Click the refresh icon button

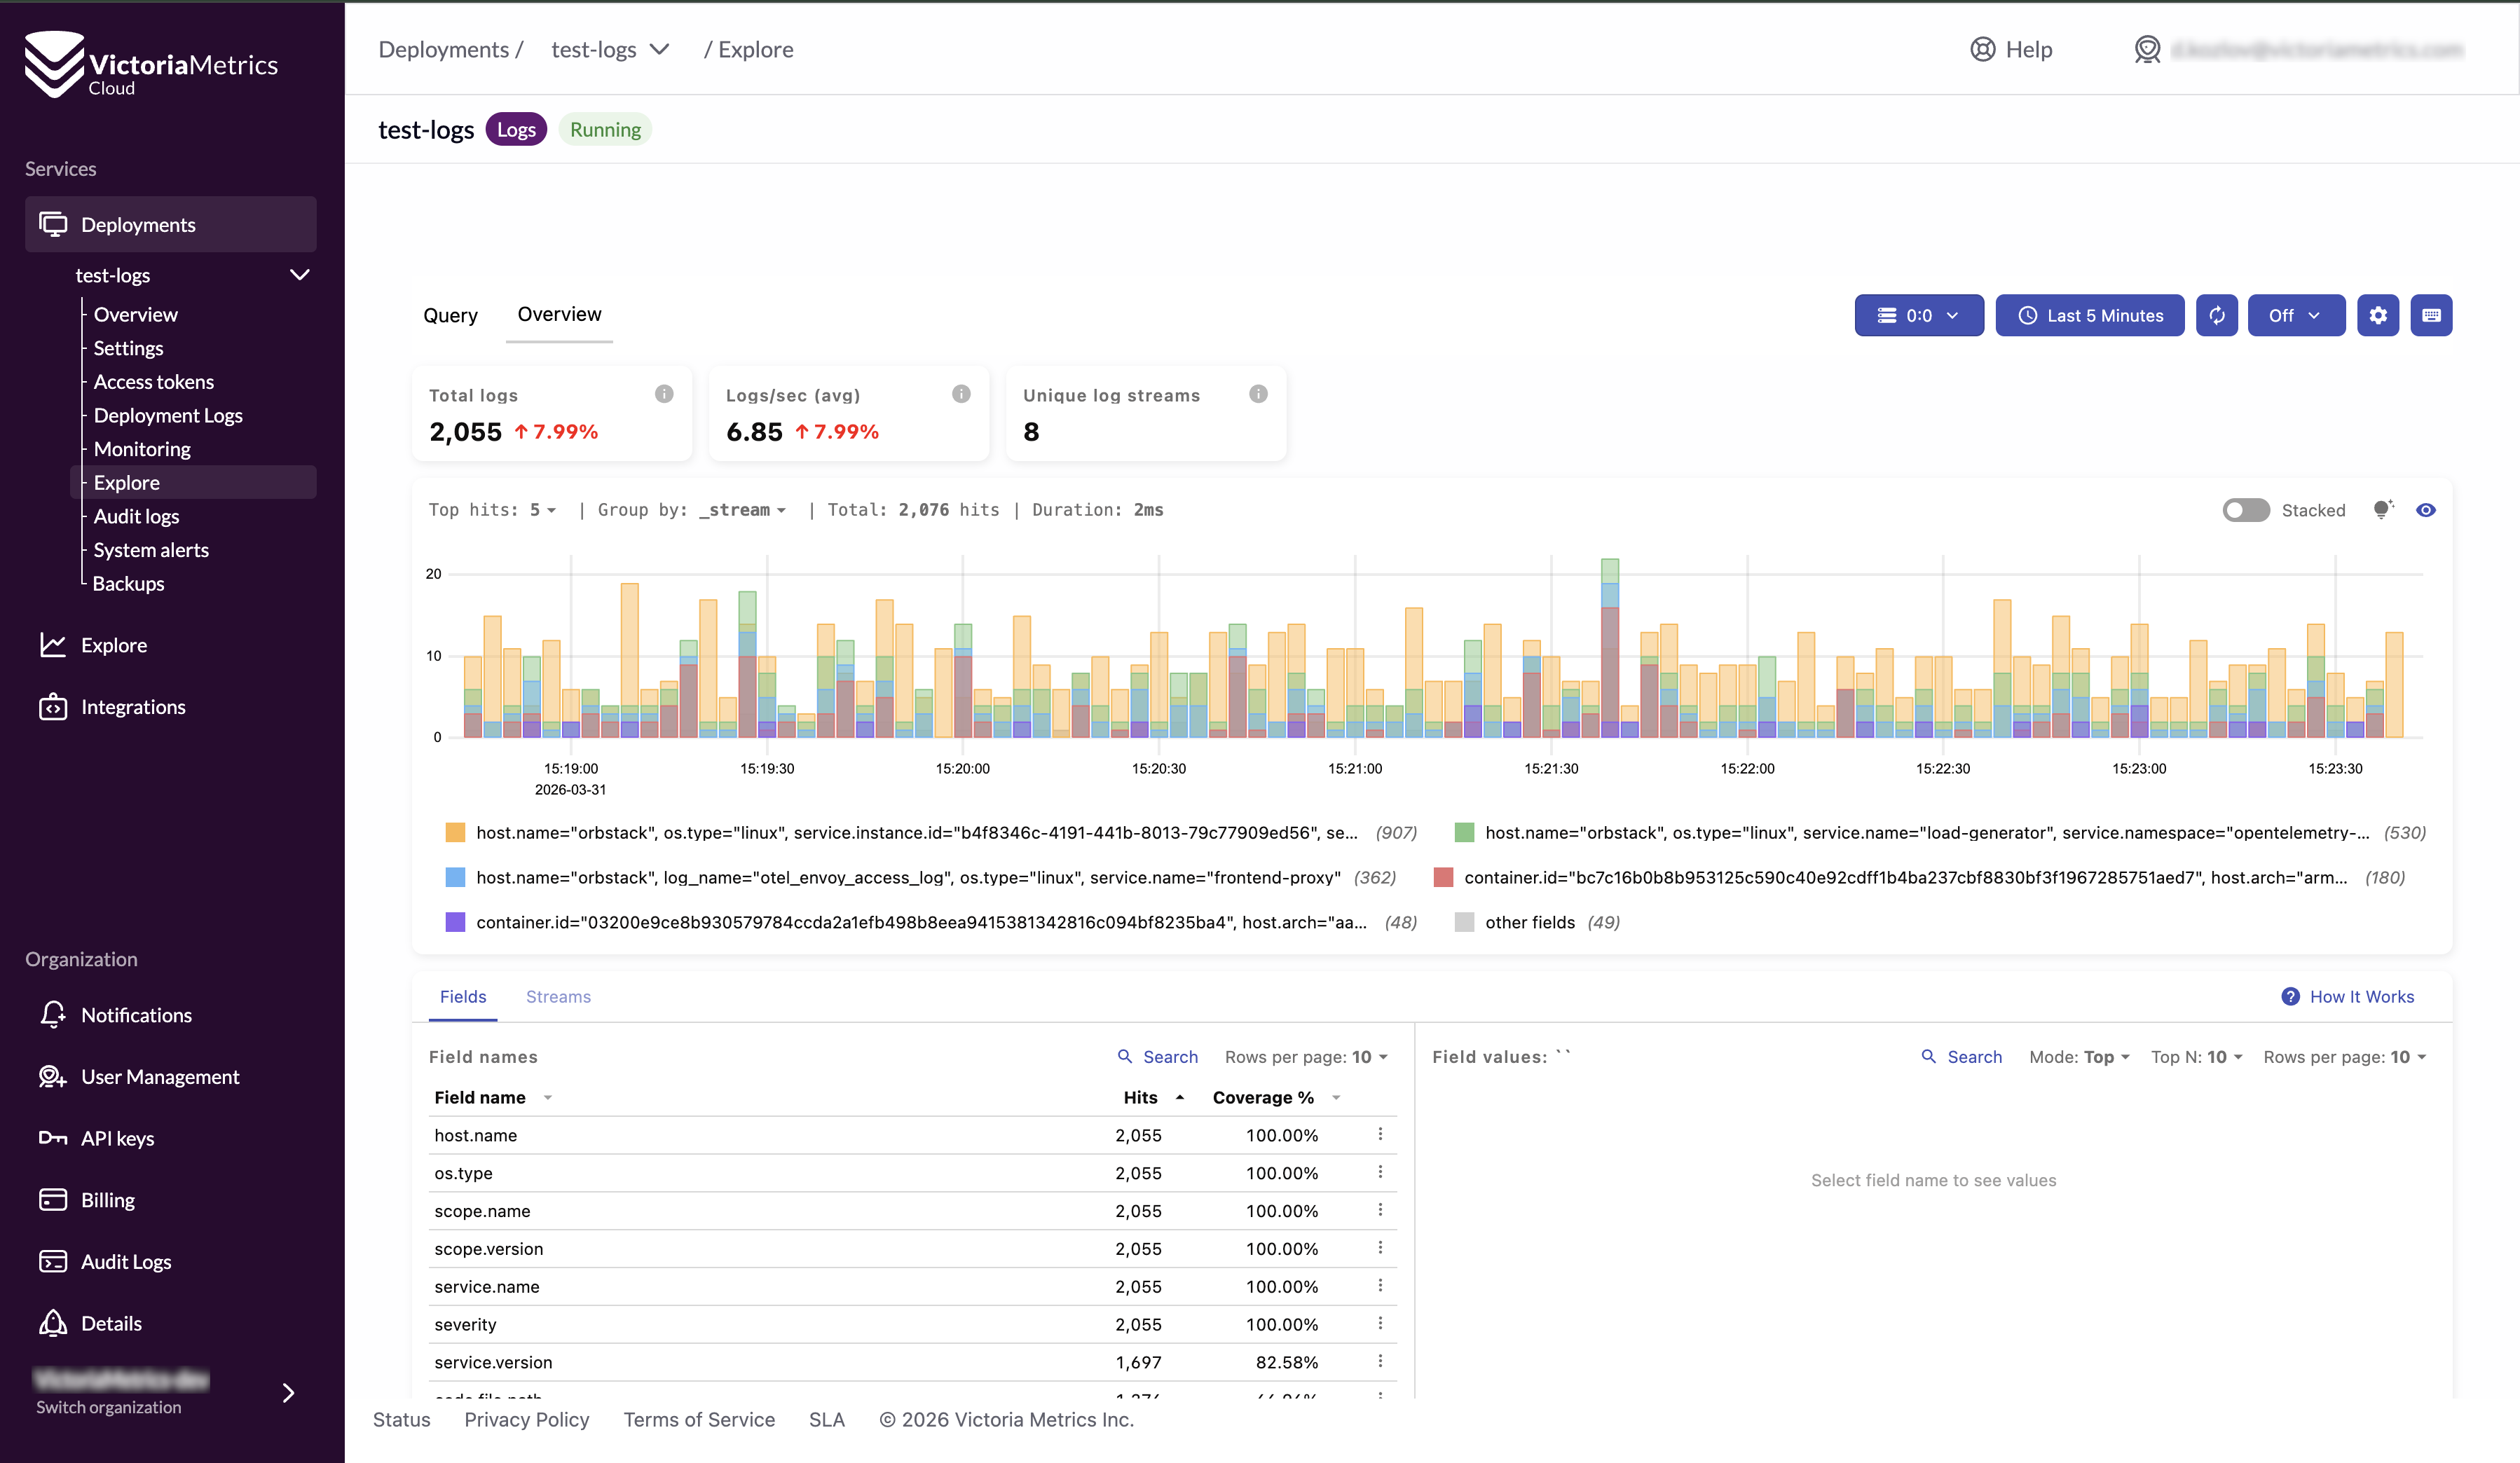[x=2216, y=316]
